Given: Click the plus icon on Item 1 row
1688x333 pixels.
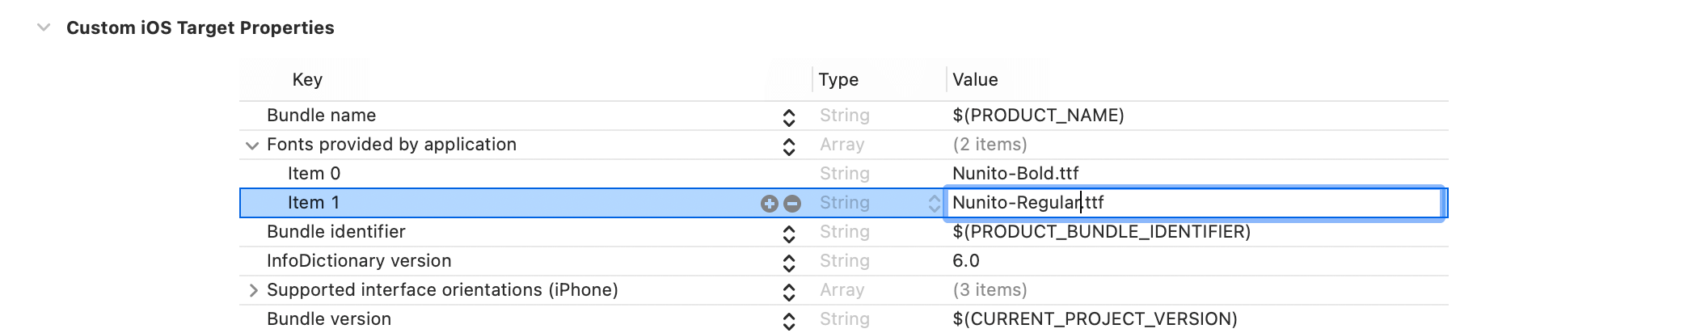Looking at the screenshot, I should click(x=769, y=204).
